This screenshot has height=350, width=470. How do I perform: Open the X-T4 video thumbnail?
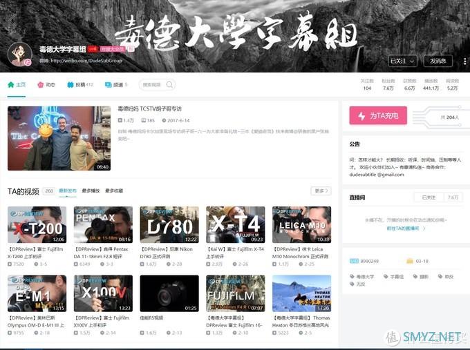236,224
